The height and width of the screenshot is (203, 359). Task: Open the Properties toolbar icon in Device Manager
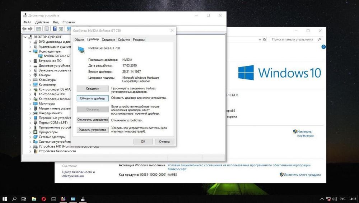[46, 29]
